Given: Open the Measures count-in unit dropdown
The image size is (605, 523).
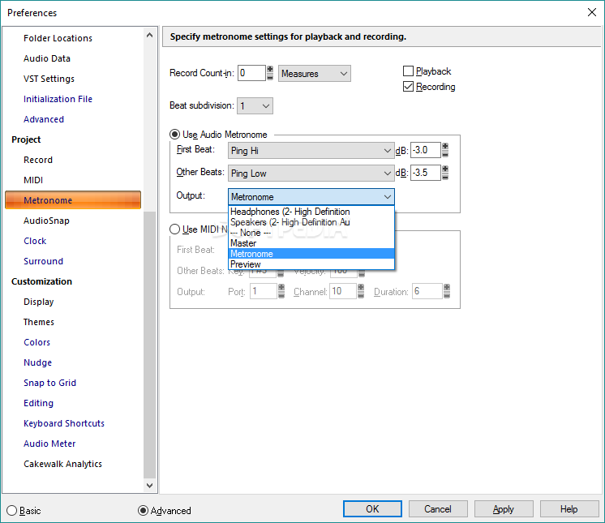Looking at the screenshot, I should tap(315, 73).
